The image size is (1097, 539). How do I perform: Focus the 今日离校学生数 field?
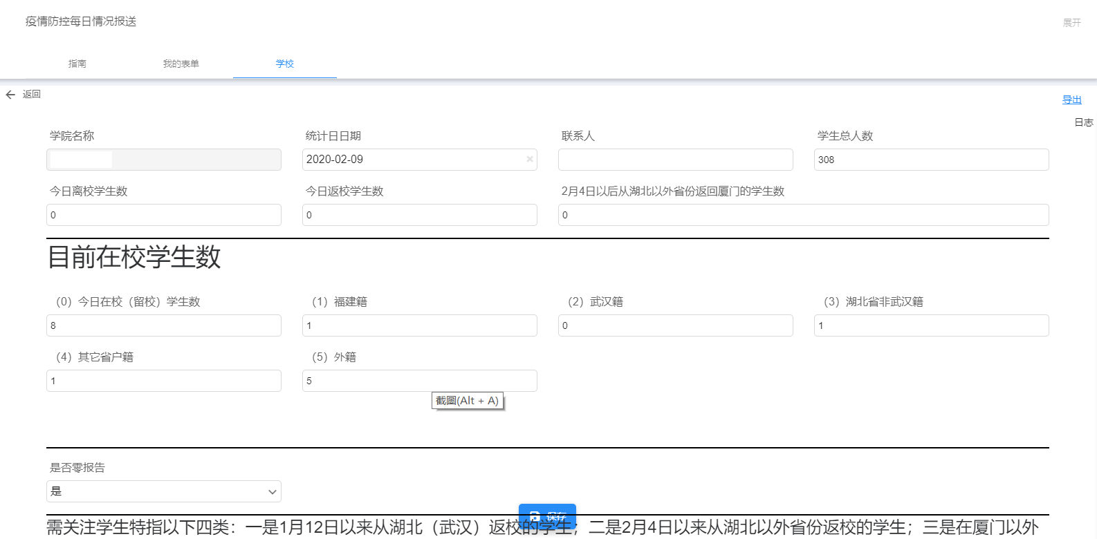tap(164, 215)
